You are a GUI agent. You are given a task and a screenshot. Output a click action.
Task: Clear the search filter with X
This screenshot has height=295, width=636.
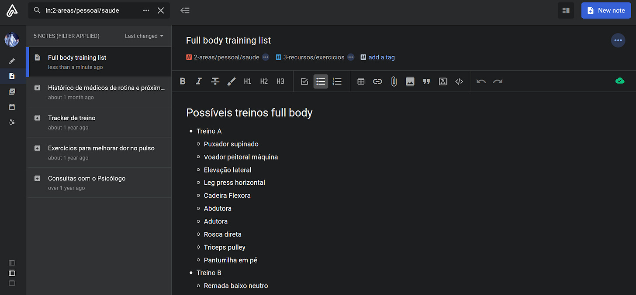pyautogui.click(x=161, y=10)
